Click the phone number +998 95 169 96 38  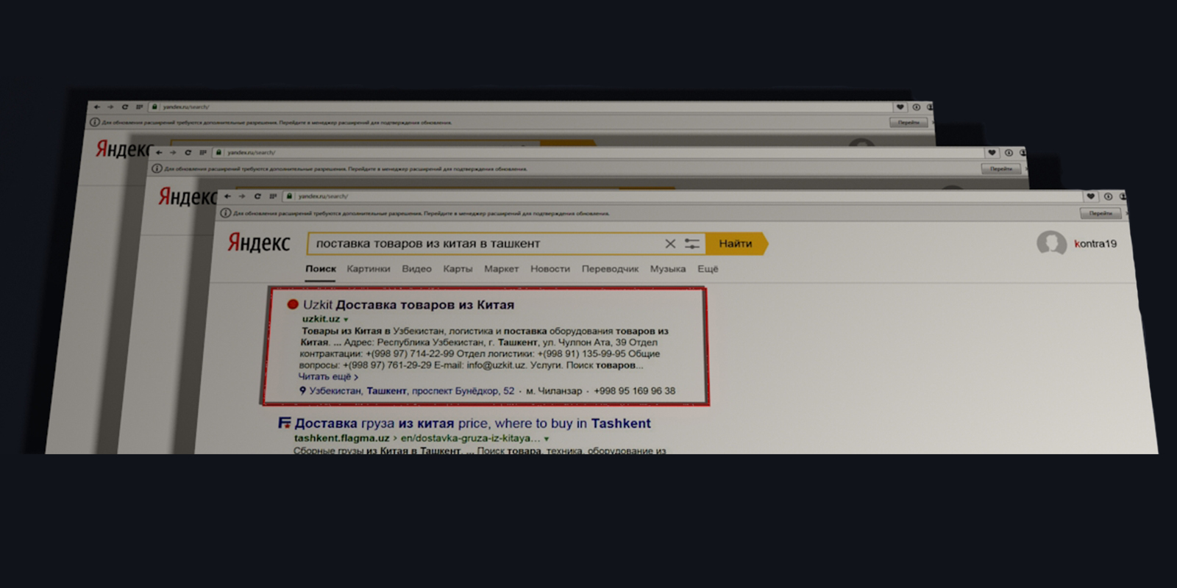(634, 391)
